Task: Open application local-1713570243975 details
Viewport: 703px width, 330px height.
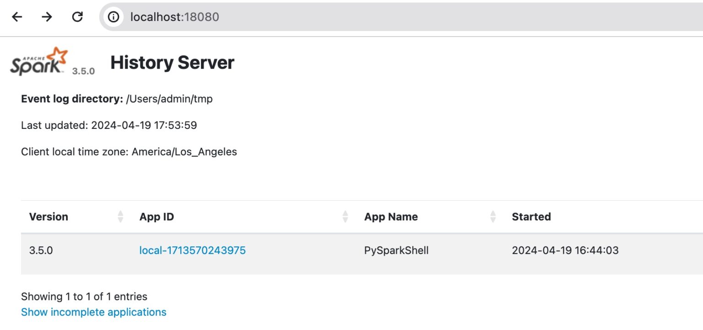Action: [192, 250]
